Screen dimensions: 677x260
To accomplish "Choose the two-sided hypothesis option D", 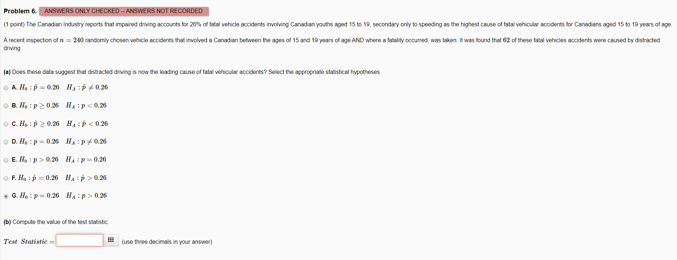I will [6, 142].
